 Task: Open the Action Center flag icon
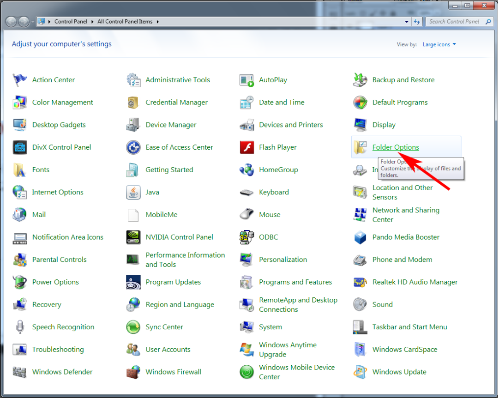coord(20,80)
